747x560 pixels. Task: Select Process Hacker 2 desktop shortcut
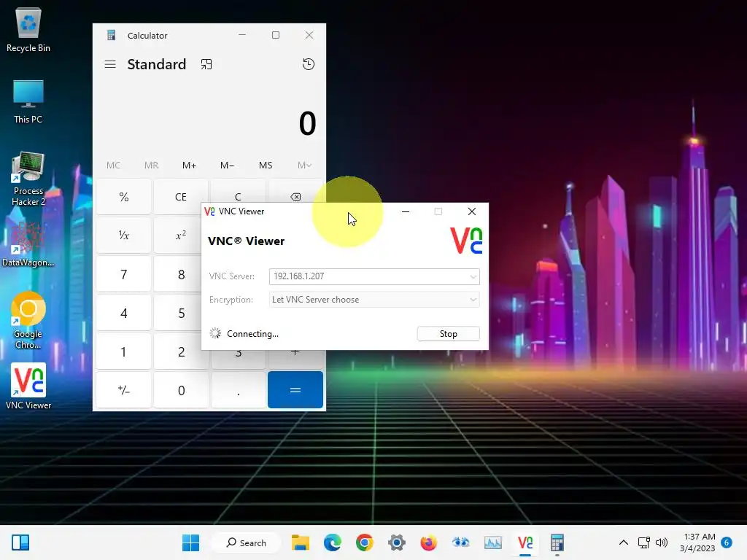(x=28, y=179)
